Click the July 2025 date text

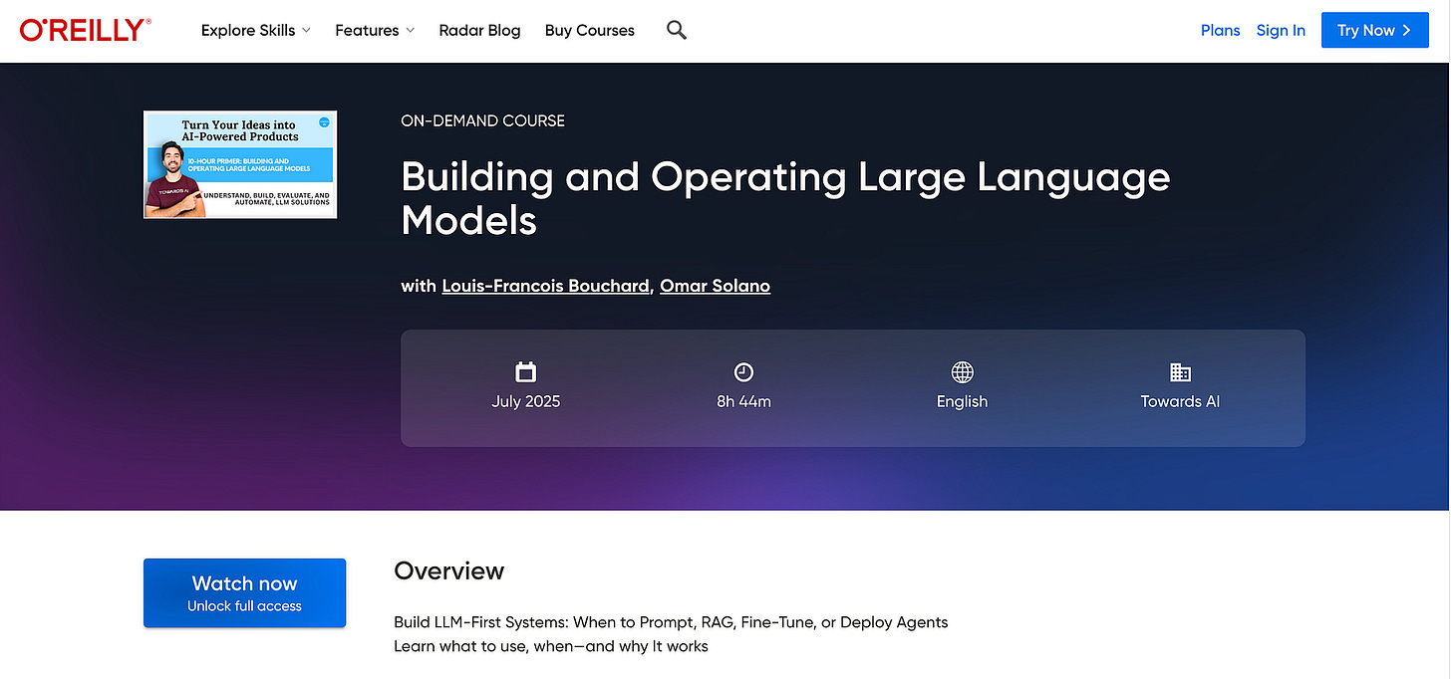(526, 401)
